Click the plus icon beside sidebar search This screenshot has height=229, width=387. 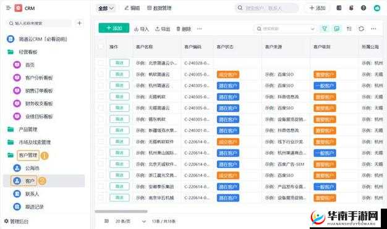tap(79, 23)
